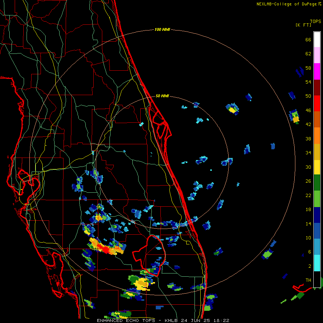Click the 26 legend value
323x323 pixels.
click(x=308, y=181)
